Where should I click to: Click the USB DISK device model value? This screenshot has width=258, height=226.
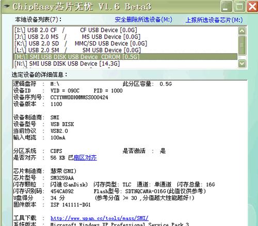click(62, 124)
